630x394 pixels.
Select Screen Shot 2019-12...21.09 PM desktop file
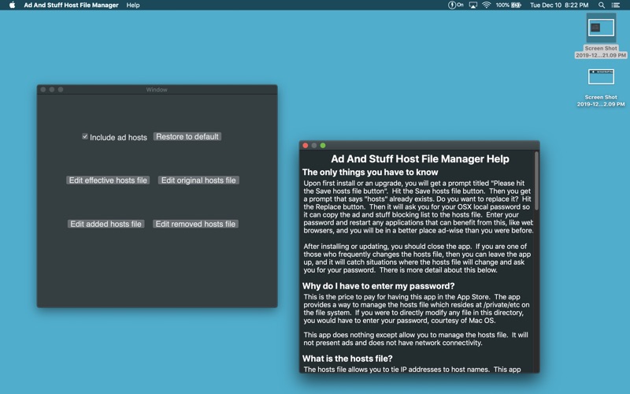[601, 36]
